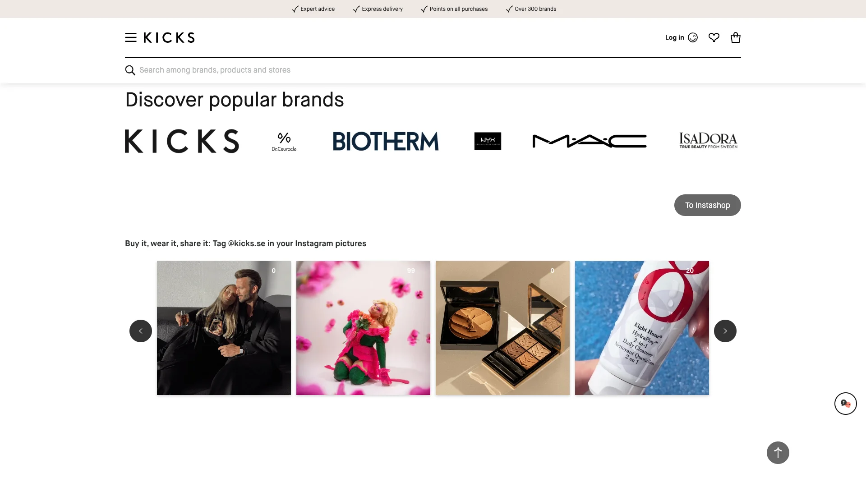The image size is (866, 487).
Task: Select the MAC brand logo
Action: [590, 141]
